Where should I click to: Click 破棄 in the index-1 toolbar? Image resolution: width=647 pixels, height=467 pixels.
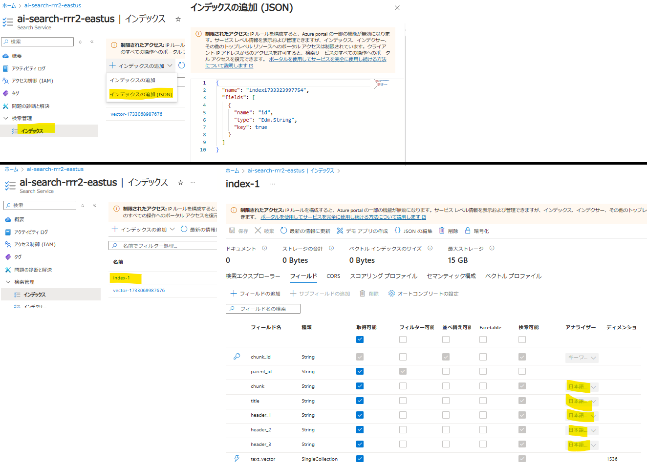coord(264,231)
